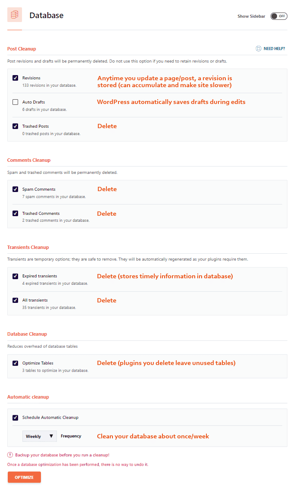The height and width of the screenshot is (491, 293).
Task: Enable the Auto Drafts checkbox
Action: pyautogui.click(x=16, y=102)
